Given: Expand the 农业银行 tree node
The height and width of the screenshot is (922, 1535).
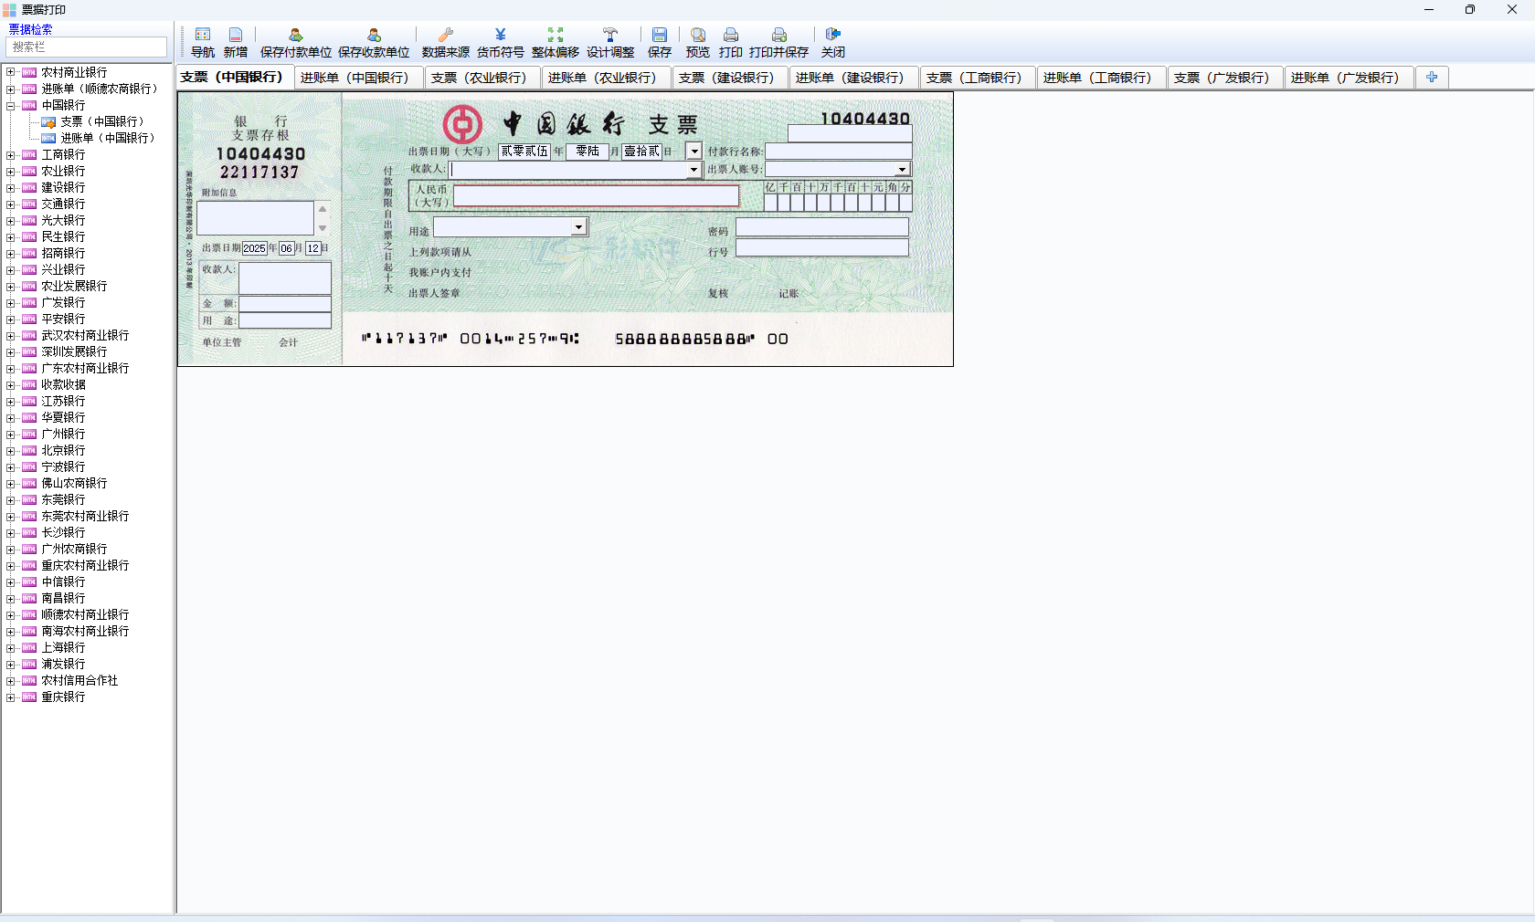Looking at the screenshot, I should (11, 171).
